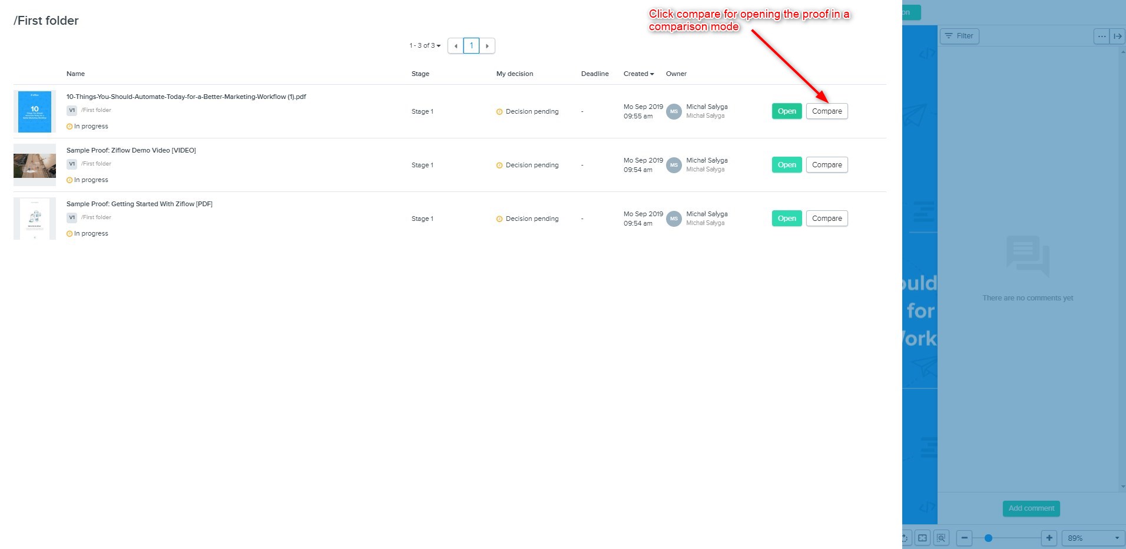Open the Ziflow Demo Video proof
The height and width of the screenshot is (549, 1126).
[x=786, y=165]
